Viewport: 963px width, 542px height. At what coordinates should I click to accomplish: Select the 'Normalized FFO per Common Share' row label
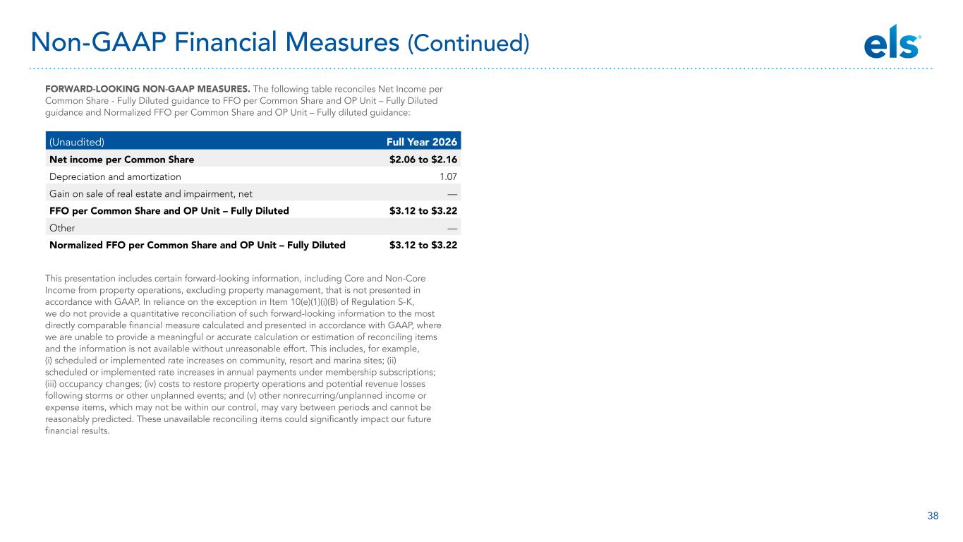pos(197,245)
